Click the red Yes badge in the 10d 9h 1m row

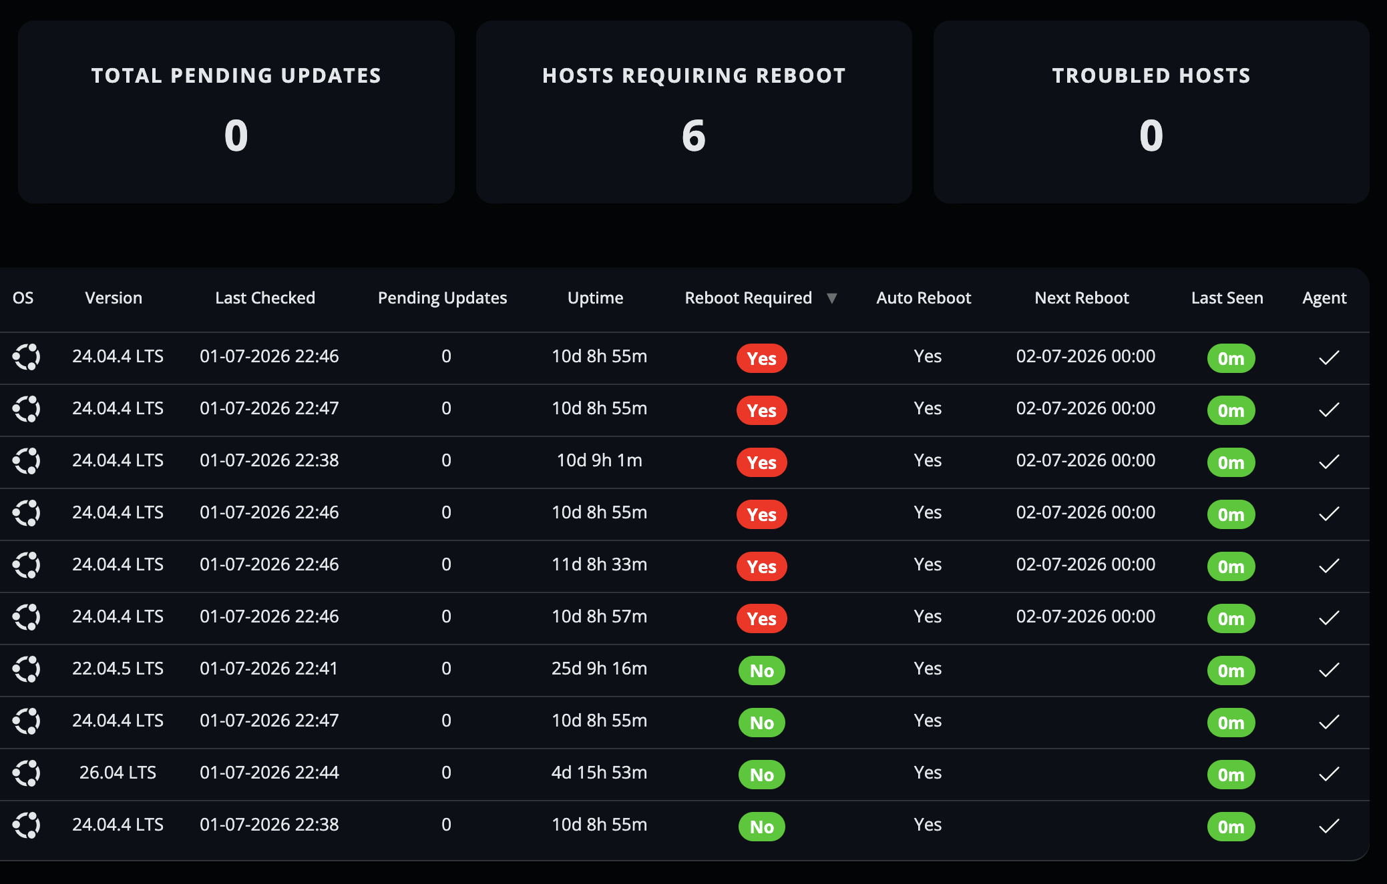[x=762, y=462]
